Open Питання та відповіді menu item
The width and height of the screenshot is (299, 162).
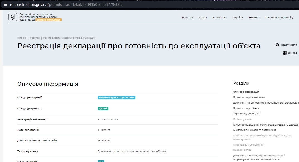tap(279, 18)
